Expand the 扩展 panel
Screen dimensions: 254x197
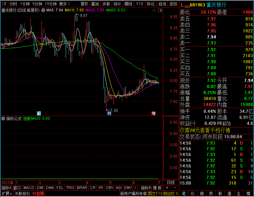coord(7,194)
